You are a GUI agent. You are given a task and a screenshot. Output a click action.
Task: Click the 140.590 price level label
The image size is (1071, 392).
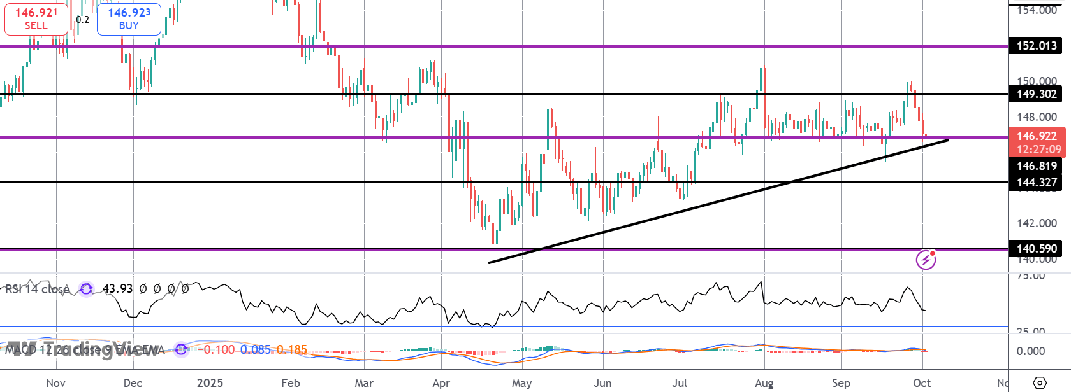tap(1037, 249)
